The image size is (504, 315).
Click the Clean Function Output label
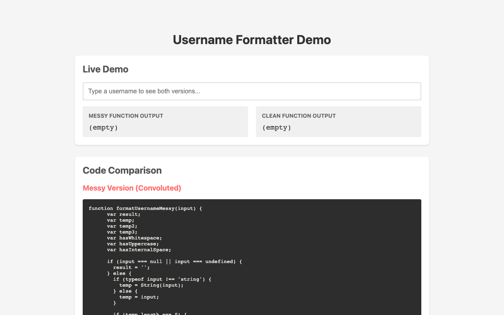click(299, 116)
